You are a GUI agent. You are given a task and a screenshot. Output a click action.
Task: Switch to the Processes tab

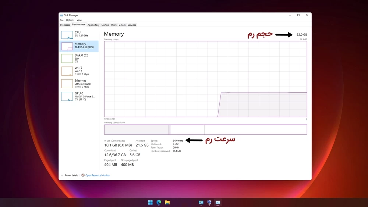click(65, 25)
